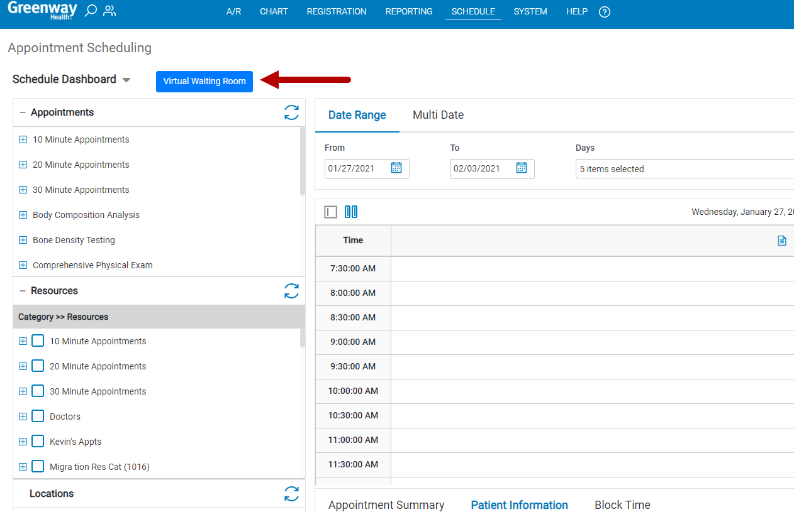
Task: Switch to single column schedule view icon
Action: (331, 212)
